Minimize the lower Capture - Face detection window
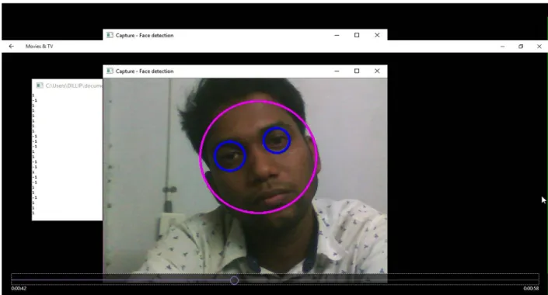This screenshot has height=295, width=548. pyautogui.click(x=337, y=71)
